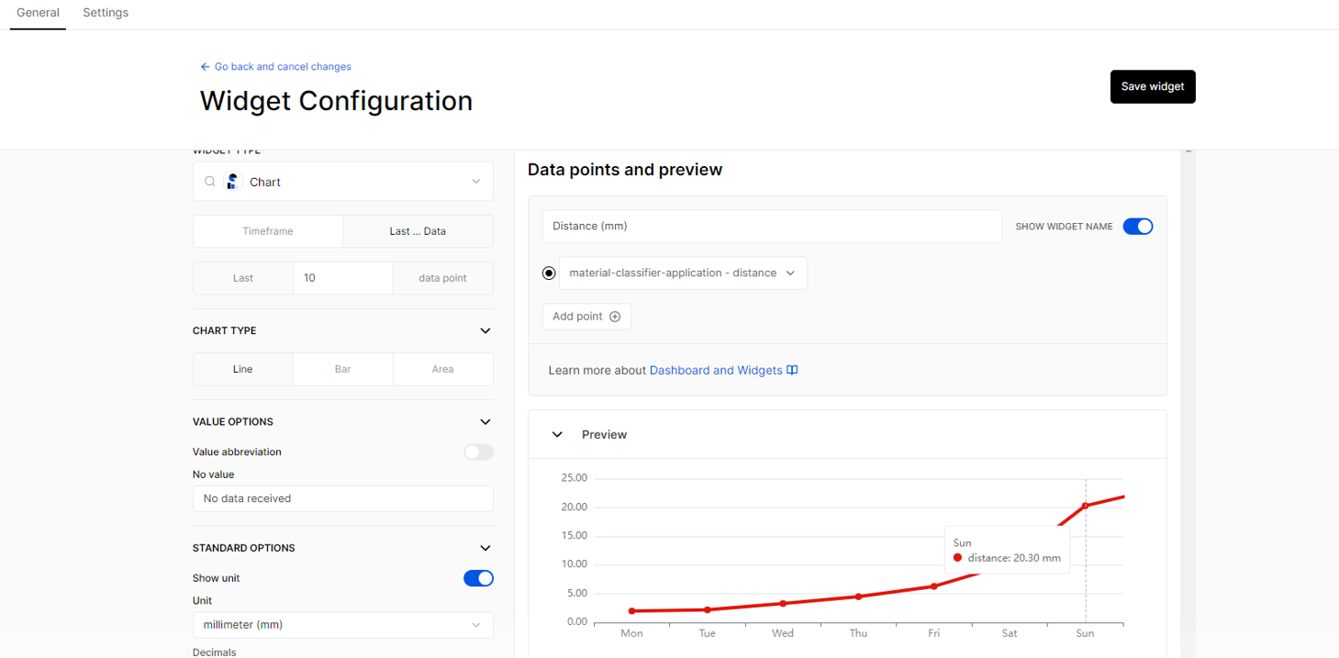1339x658 pixels.
Task: Open the millimeter (mm) unit dropdown
Action: pyautogui.click(x=343, y=625)
